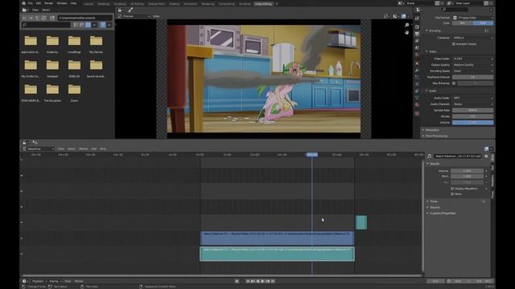Enable Max B-frames checkbox
The height and width of the screenshot is (289, 515).
pyautogui.click(x=454, y=83)
